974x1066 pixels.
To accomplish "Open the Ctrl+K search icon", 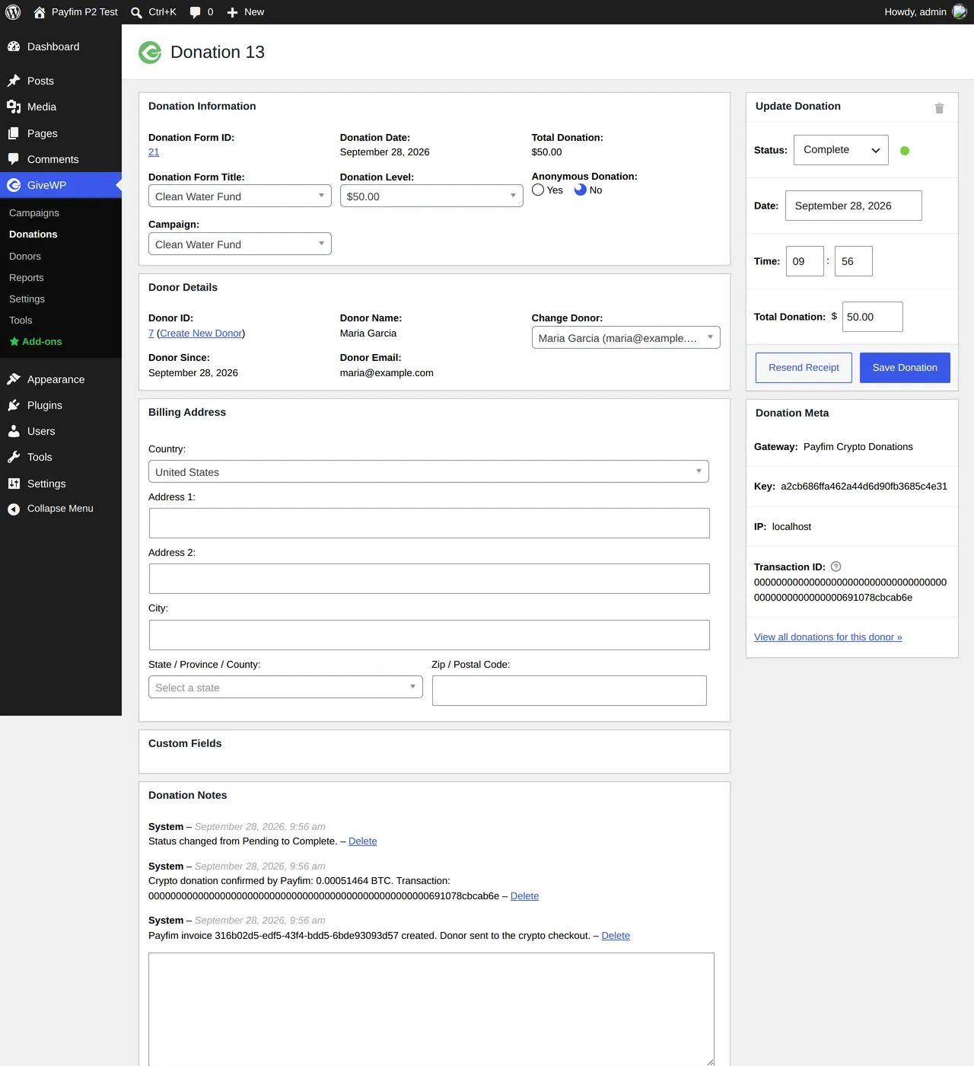I will pos(137,12).
